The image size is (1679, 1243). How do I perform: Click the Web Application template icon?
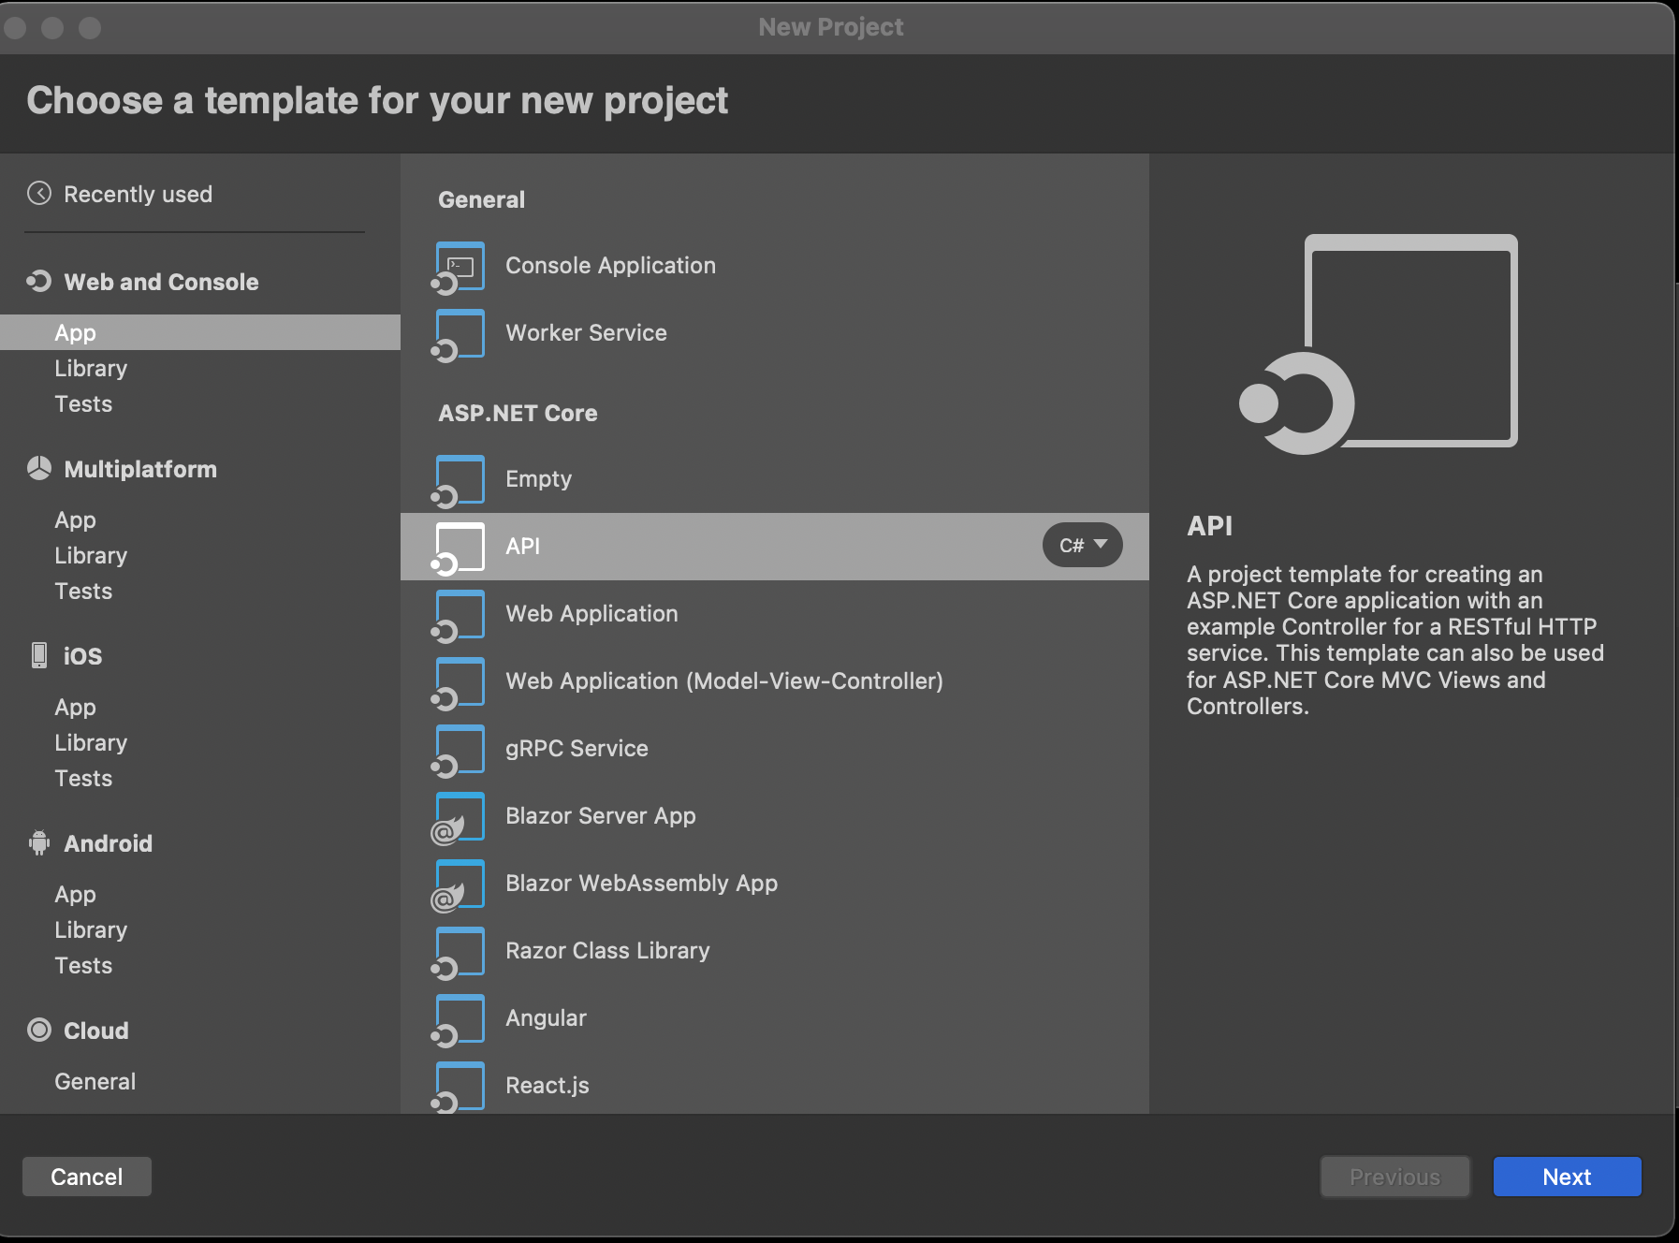coord(459,615)
